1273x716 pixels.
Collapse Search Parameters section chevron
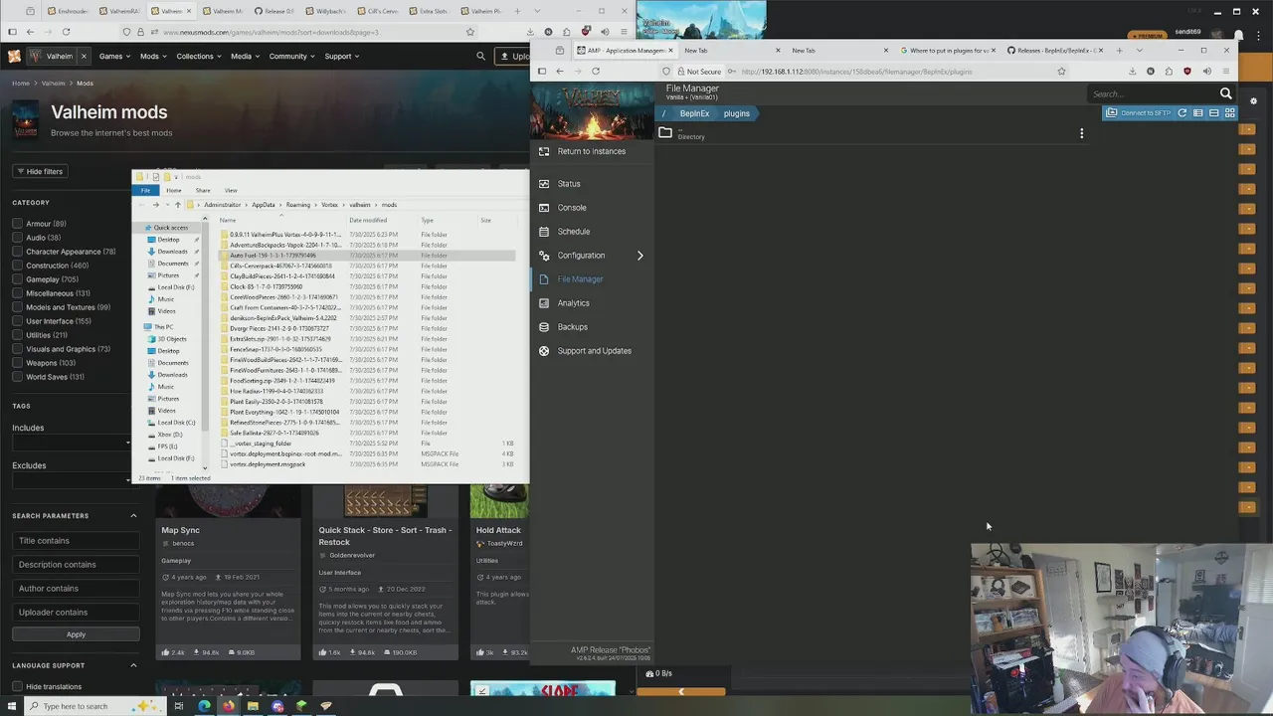click(x=133, y=516)
